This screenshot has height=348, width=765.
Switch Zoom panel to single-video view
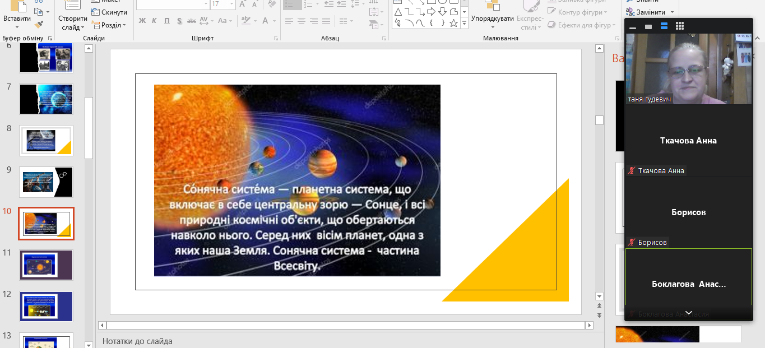[x=648, y=26]
